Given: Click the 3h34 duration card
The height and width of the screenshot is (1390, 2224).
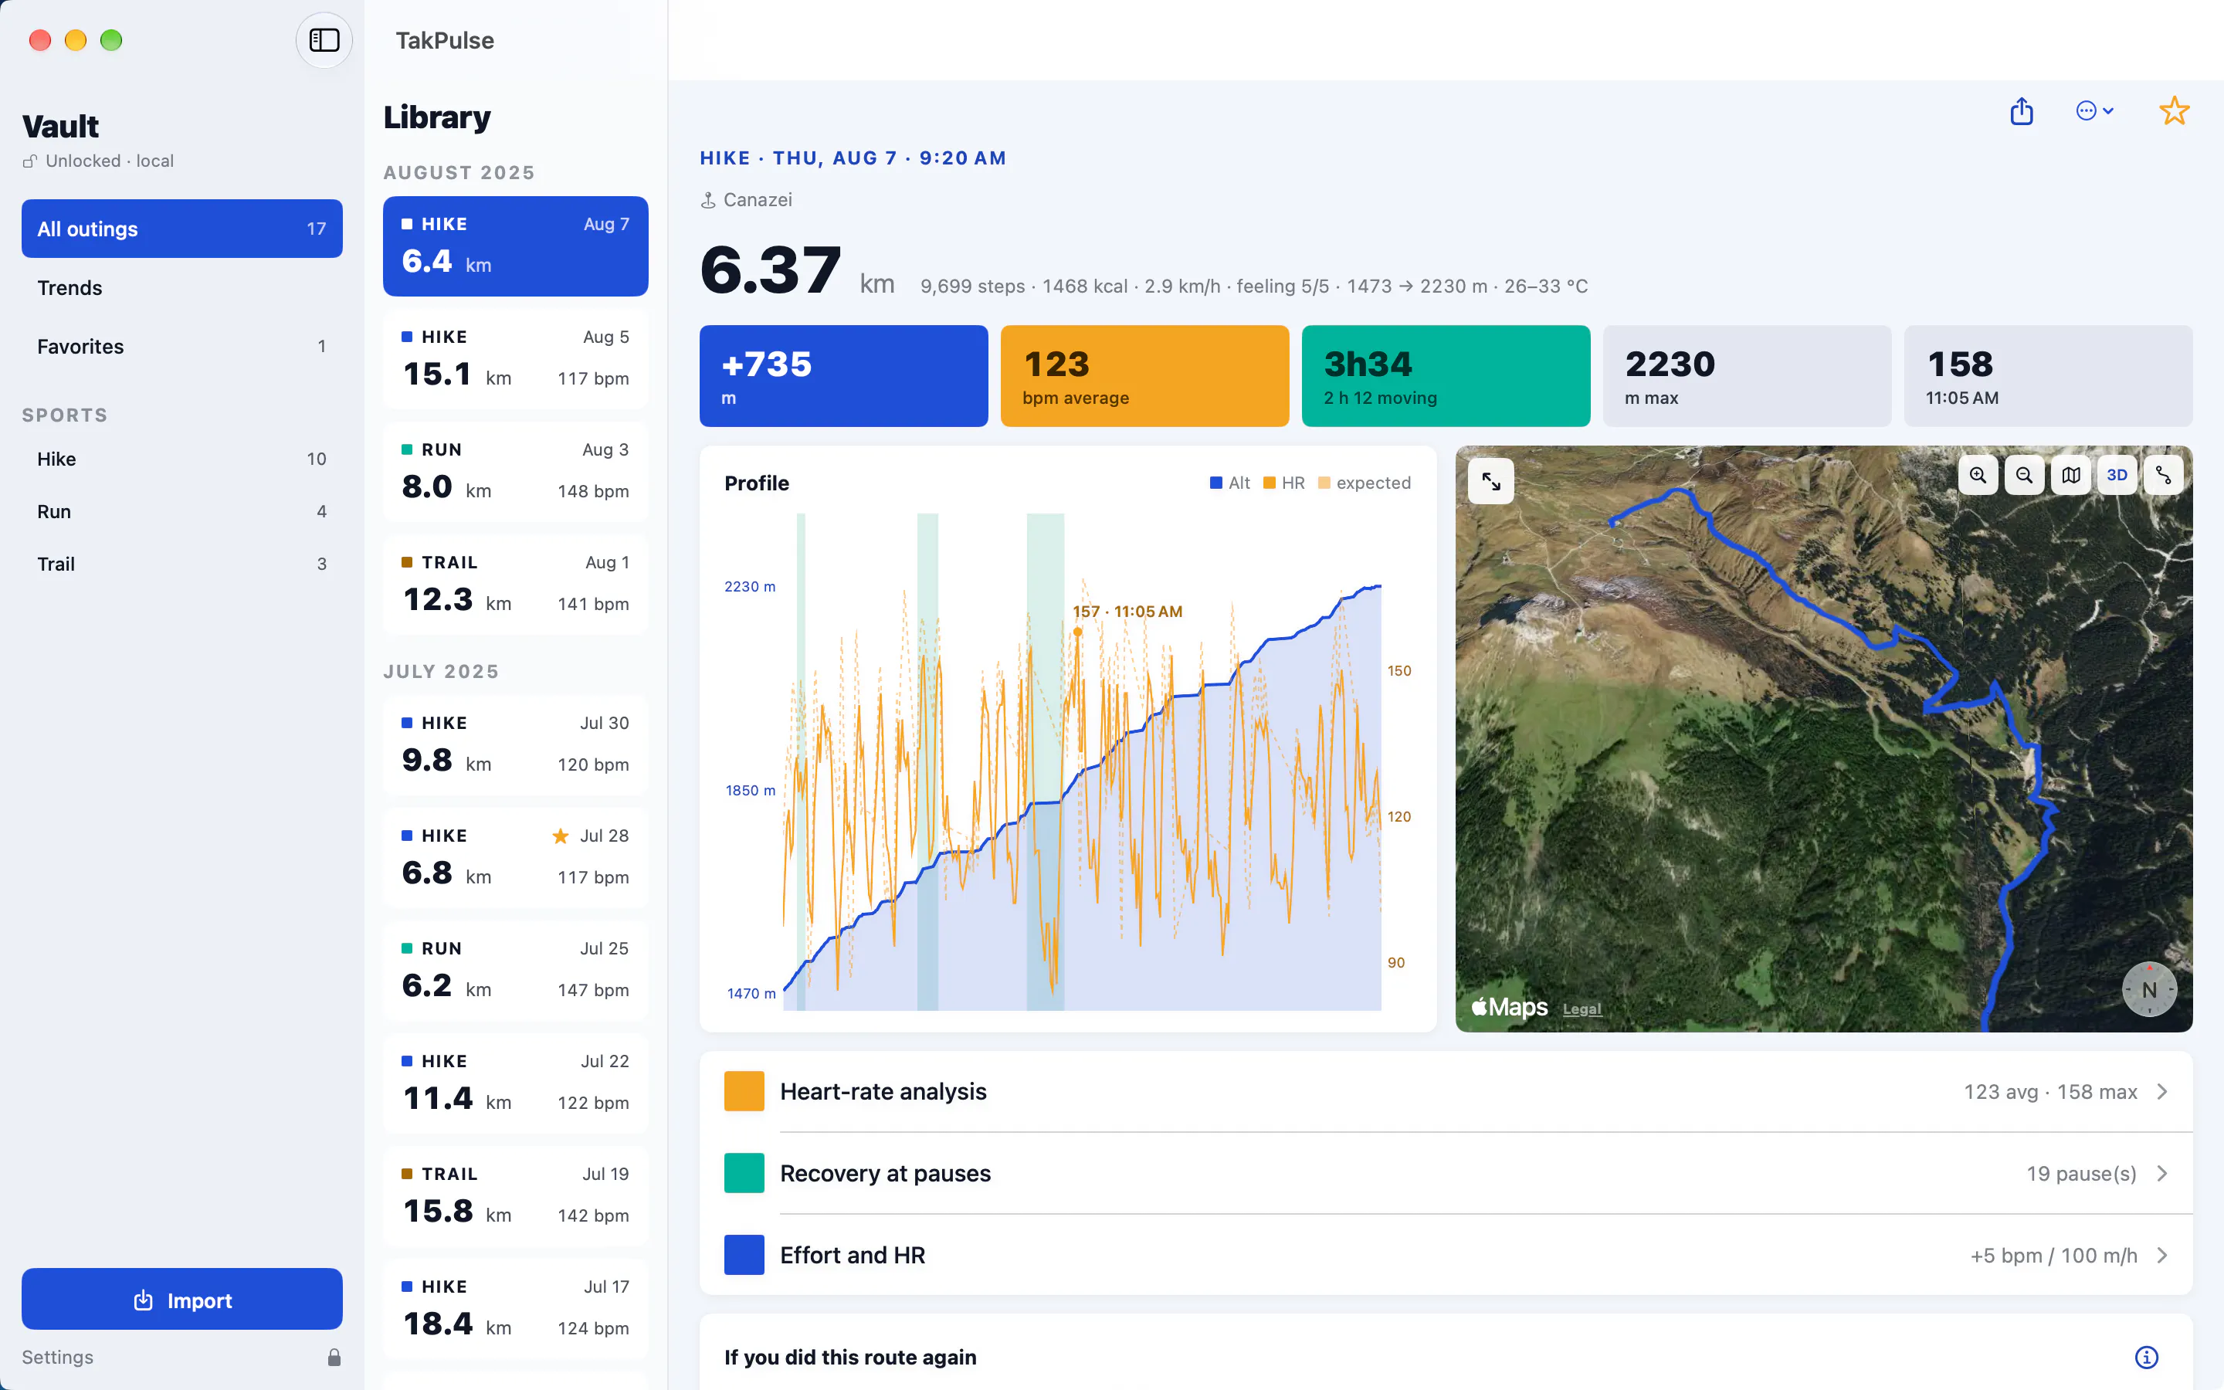Looking at the screenshot, I should (x=1446, y=376).
